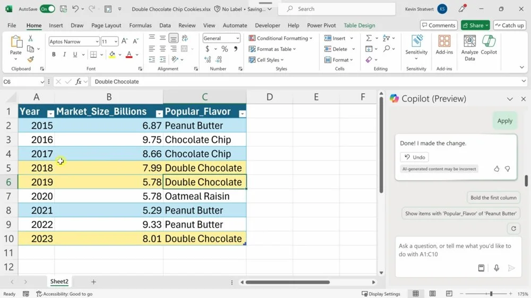
Task: Click the Analyze Data icon
Action: pos(469,42)
